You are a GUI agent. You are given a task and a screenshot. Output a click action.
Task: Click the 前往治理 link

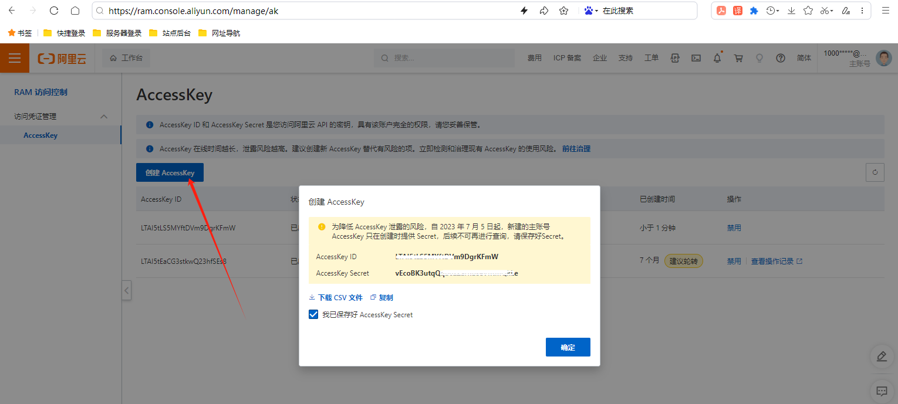pos(576,149)
